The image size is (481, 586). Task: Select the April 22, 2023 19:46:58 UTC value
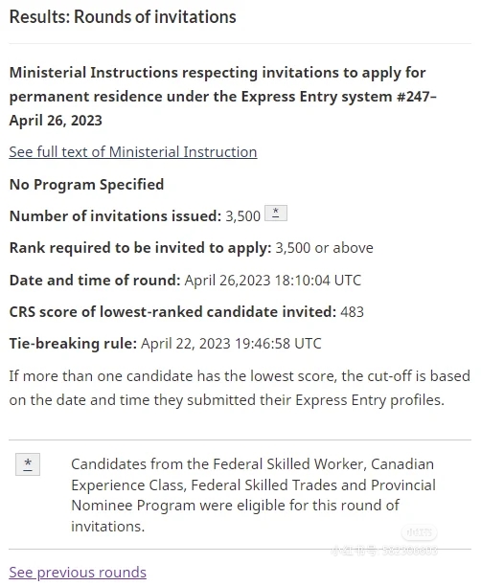[231, 344]
